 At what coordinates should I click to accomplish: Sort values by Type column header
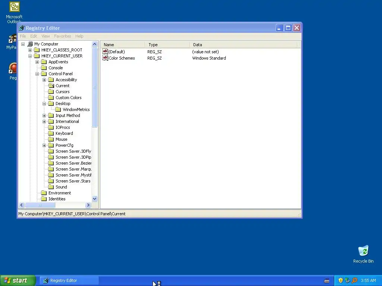pos(167,45)
